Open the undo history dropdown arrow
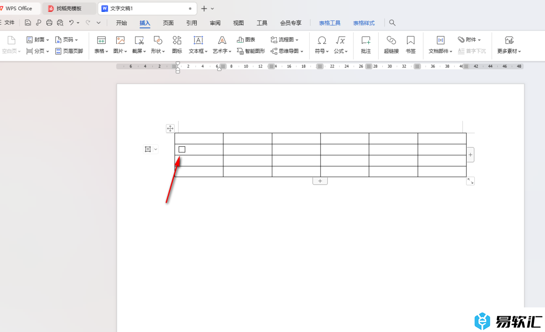 coord(78,23)
